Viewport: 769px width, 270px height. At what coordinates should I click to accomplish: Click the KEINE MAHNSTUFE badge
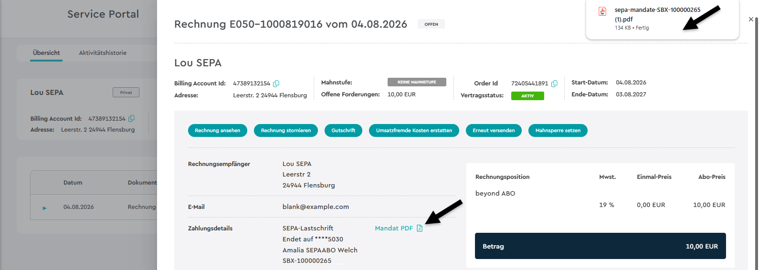coord(417,82)
